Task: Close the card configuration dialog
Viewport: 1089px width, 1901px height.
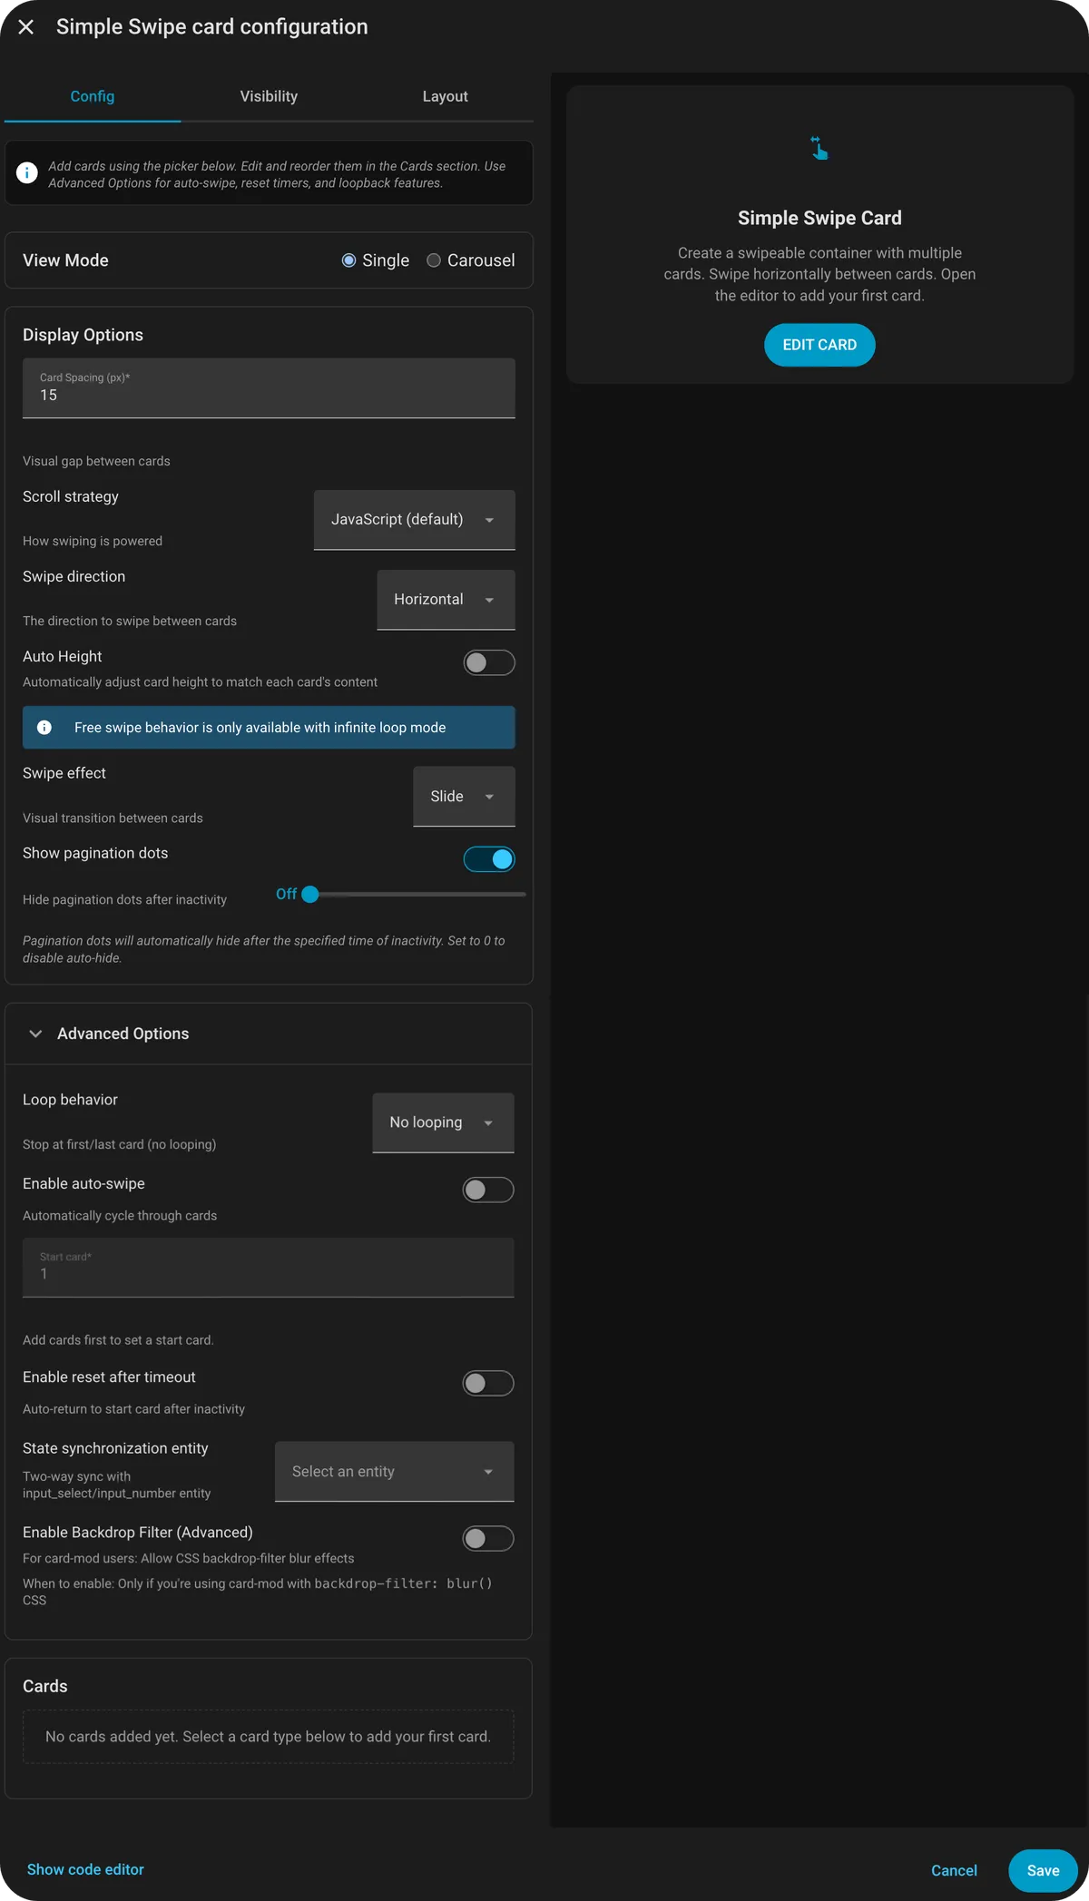Action: [x=26, y=27]
